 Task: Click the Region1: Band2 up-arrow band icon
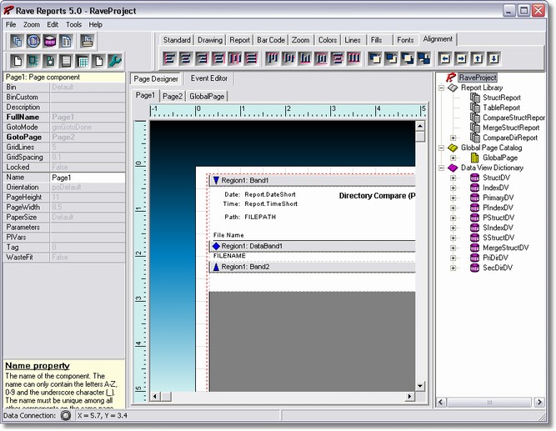point(216,267)
